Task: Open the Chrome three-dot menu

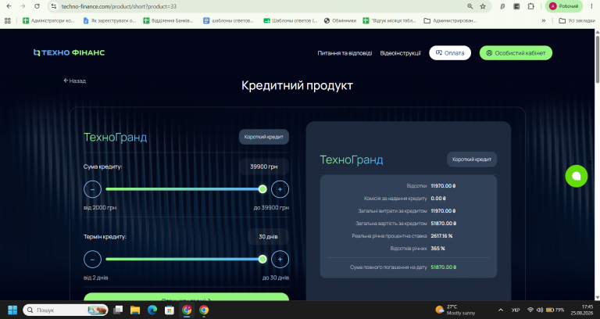Action: pyautogui.click(x=591, y=6)
